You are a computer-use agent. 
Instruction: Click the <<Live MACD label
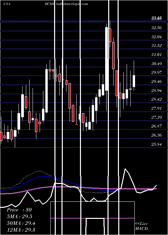pyautogui.click(x=141, y=226)
